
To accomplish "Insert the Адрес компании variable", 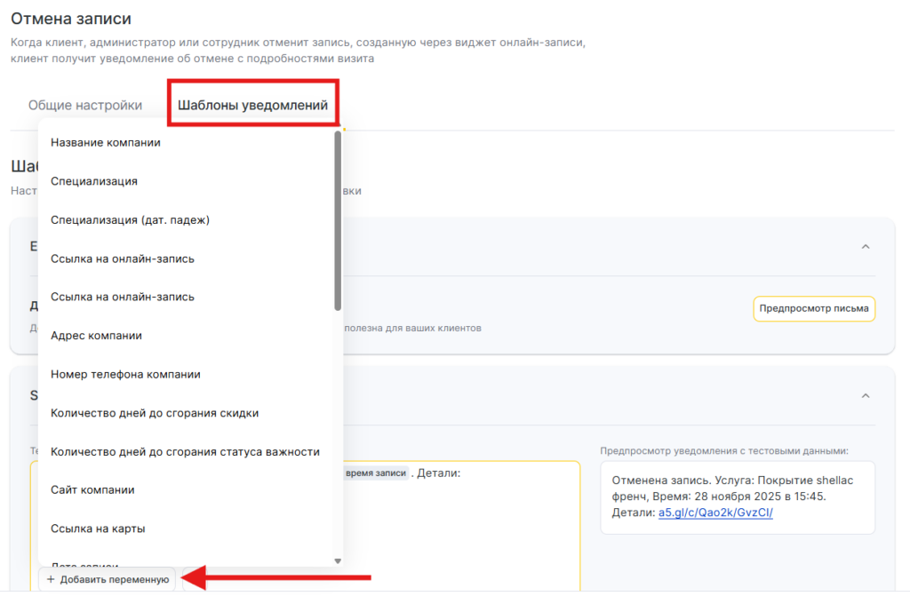I will pyautogui.click(x=96, y=336).
